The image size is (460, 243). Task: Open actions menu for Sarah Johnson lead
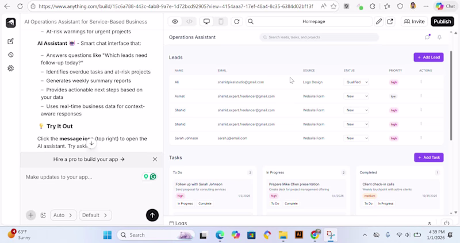click(x=421, y=138)
